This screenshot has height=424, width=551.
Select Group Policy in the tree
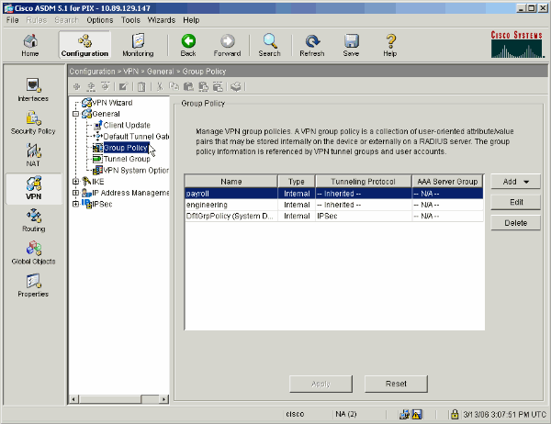click(x=126, y=148)
